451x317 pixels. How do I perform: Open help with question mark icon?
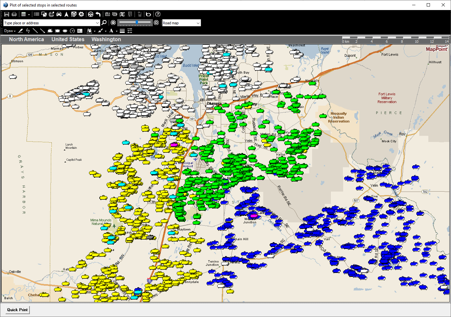158,14
